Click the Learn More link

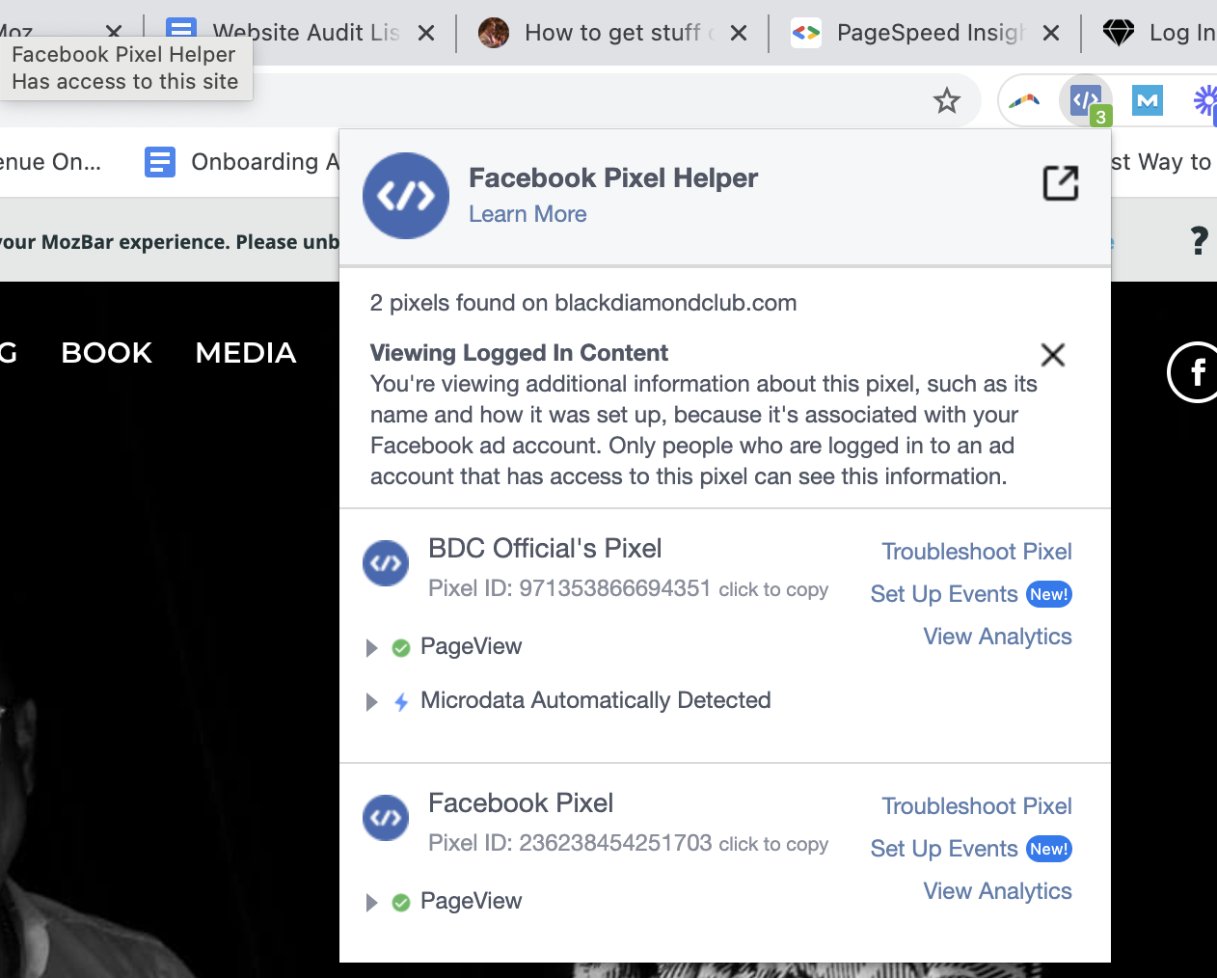[527, 214]
